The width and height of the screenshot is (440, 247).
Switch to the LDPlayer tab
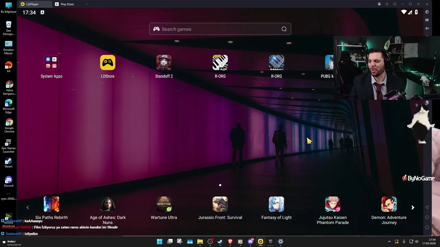pos(34,4)
